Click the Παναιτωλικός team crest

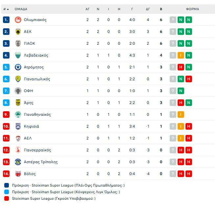(18, 79)
